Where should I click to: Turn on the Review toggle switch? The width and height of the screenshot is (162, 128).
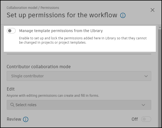click(x=146, y=119)
